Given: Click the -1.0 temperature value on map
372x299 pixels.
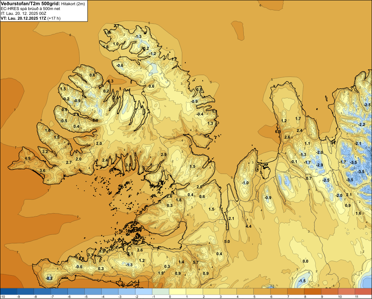Looking at the screenshot, I should pyautogui.click(x=245, y=183).
